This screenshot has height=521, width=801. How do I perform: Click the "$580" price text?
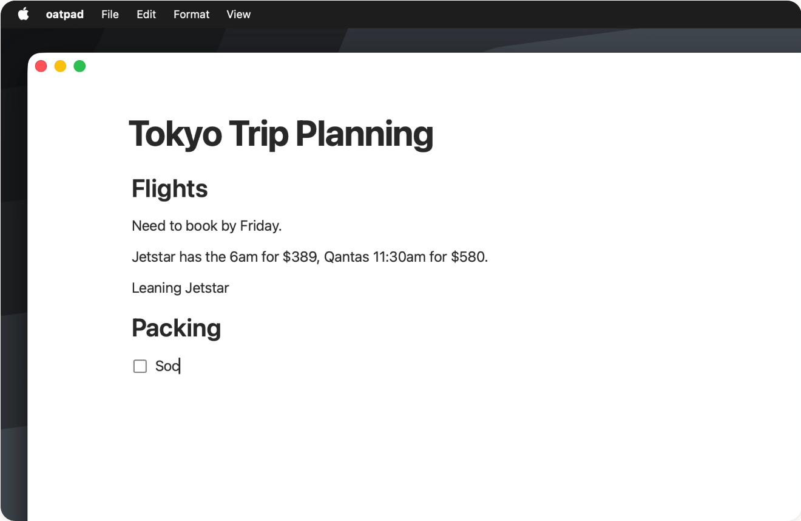pyautogui.click(x=468, y=257)
